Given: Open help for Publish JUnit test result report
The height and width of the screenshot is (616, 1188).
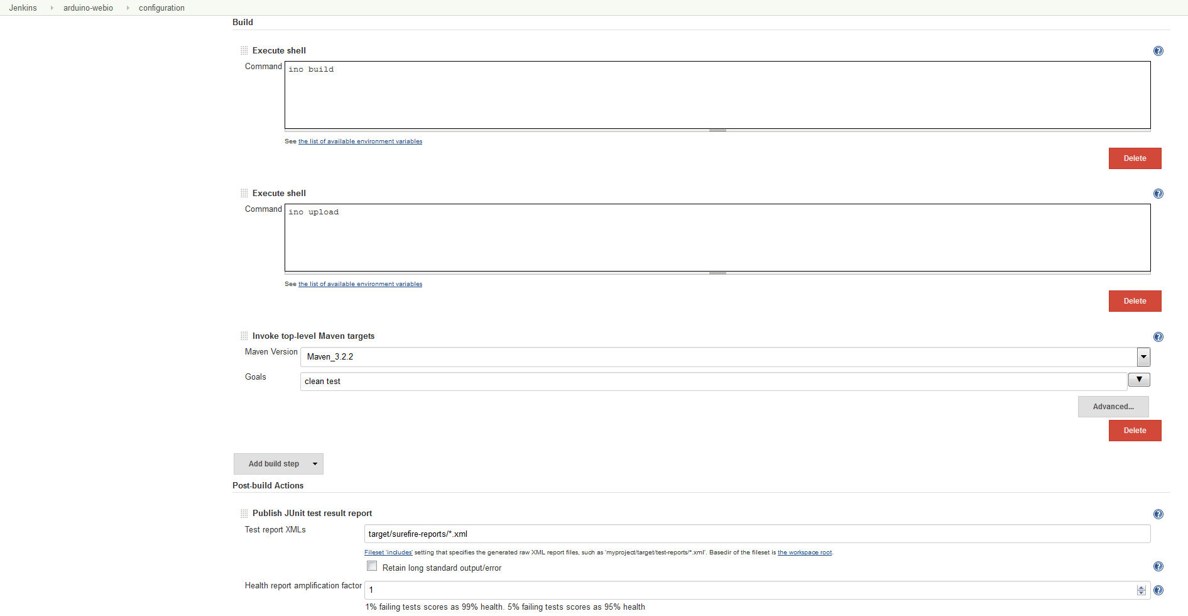Looking at the screenshot, I should [x=1158, y=514].
